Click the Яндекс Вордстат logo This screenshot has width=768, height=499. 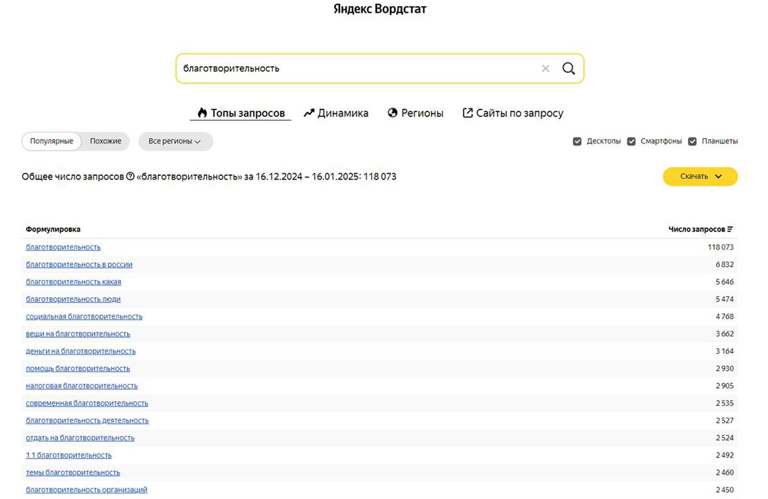click(380, 9)
